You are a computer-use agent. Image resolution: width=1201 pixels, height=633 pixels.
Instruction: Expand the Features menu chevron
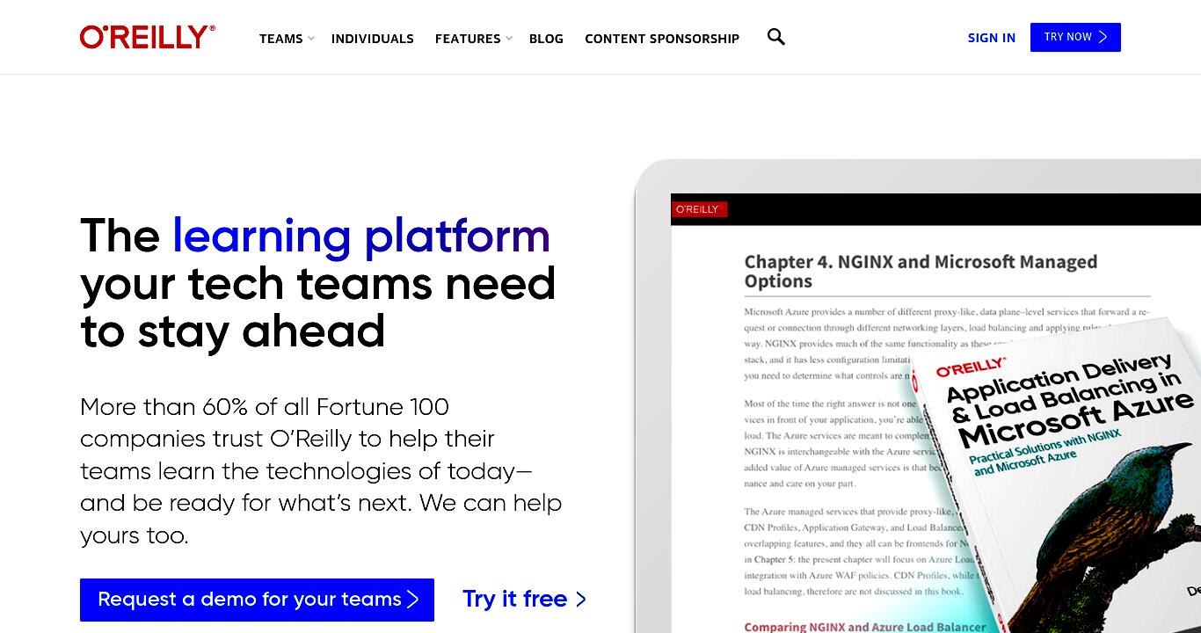508,39
